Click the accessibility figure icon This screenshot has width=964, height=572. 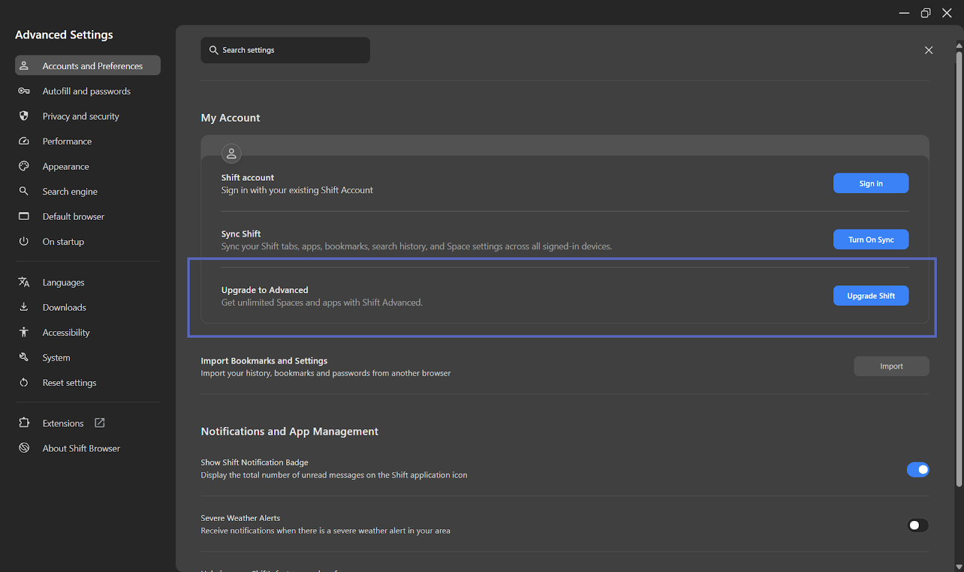24,332
